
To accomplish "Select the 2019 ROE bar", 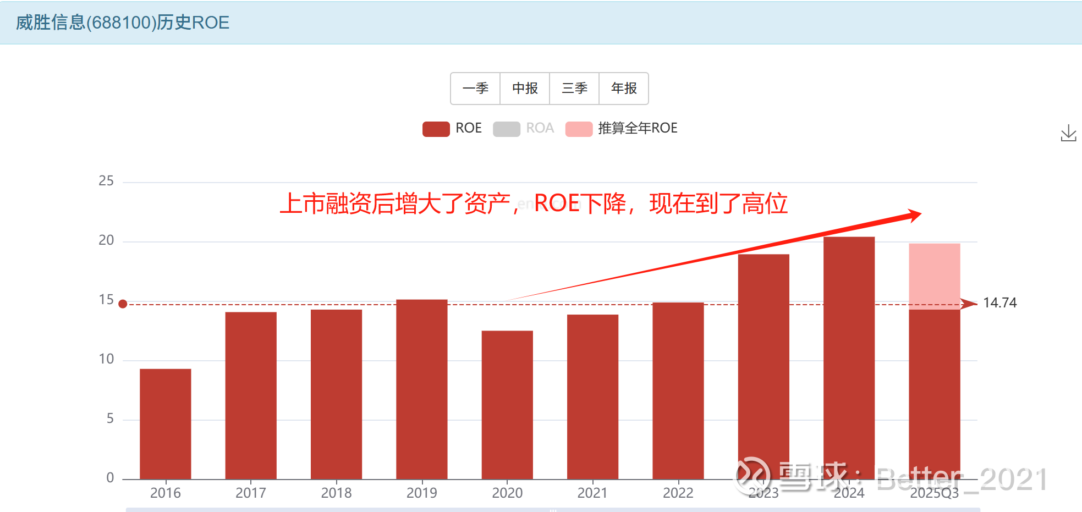I will click(x=422, y=389).
